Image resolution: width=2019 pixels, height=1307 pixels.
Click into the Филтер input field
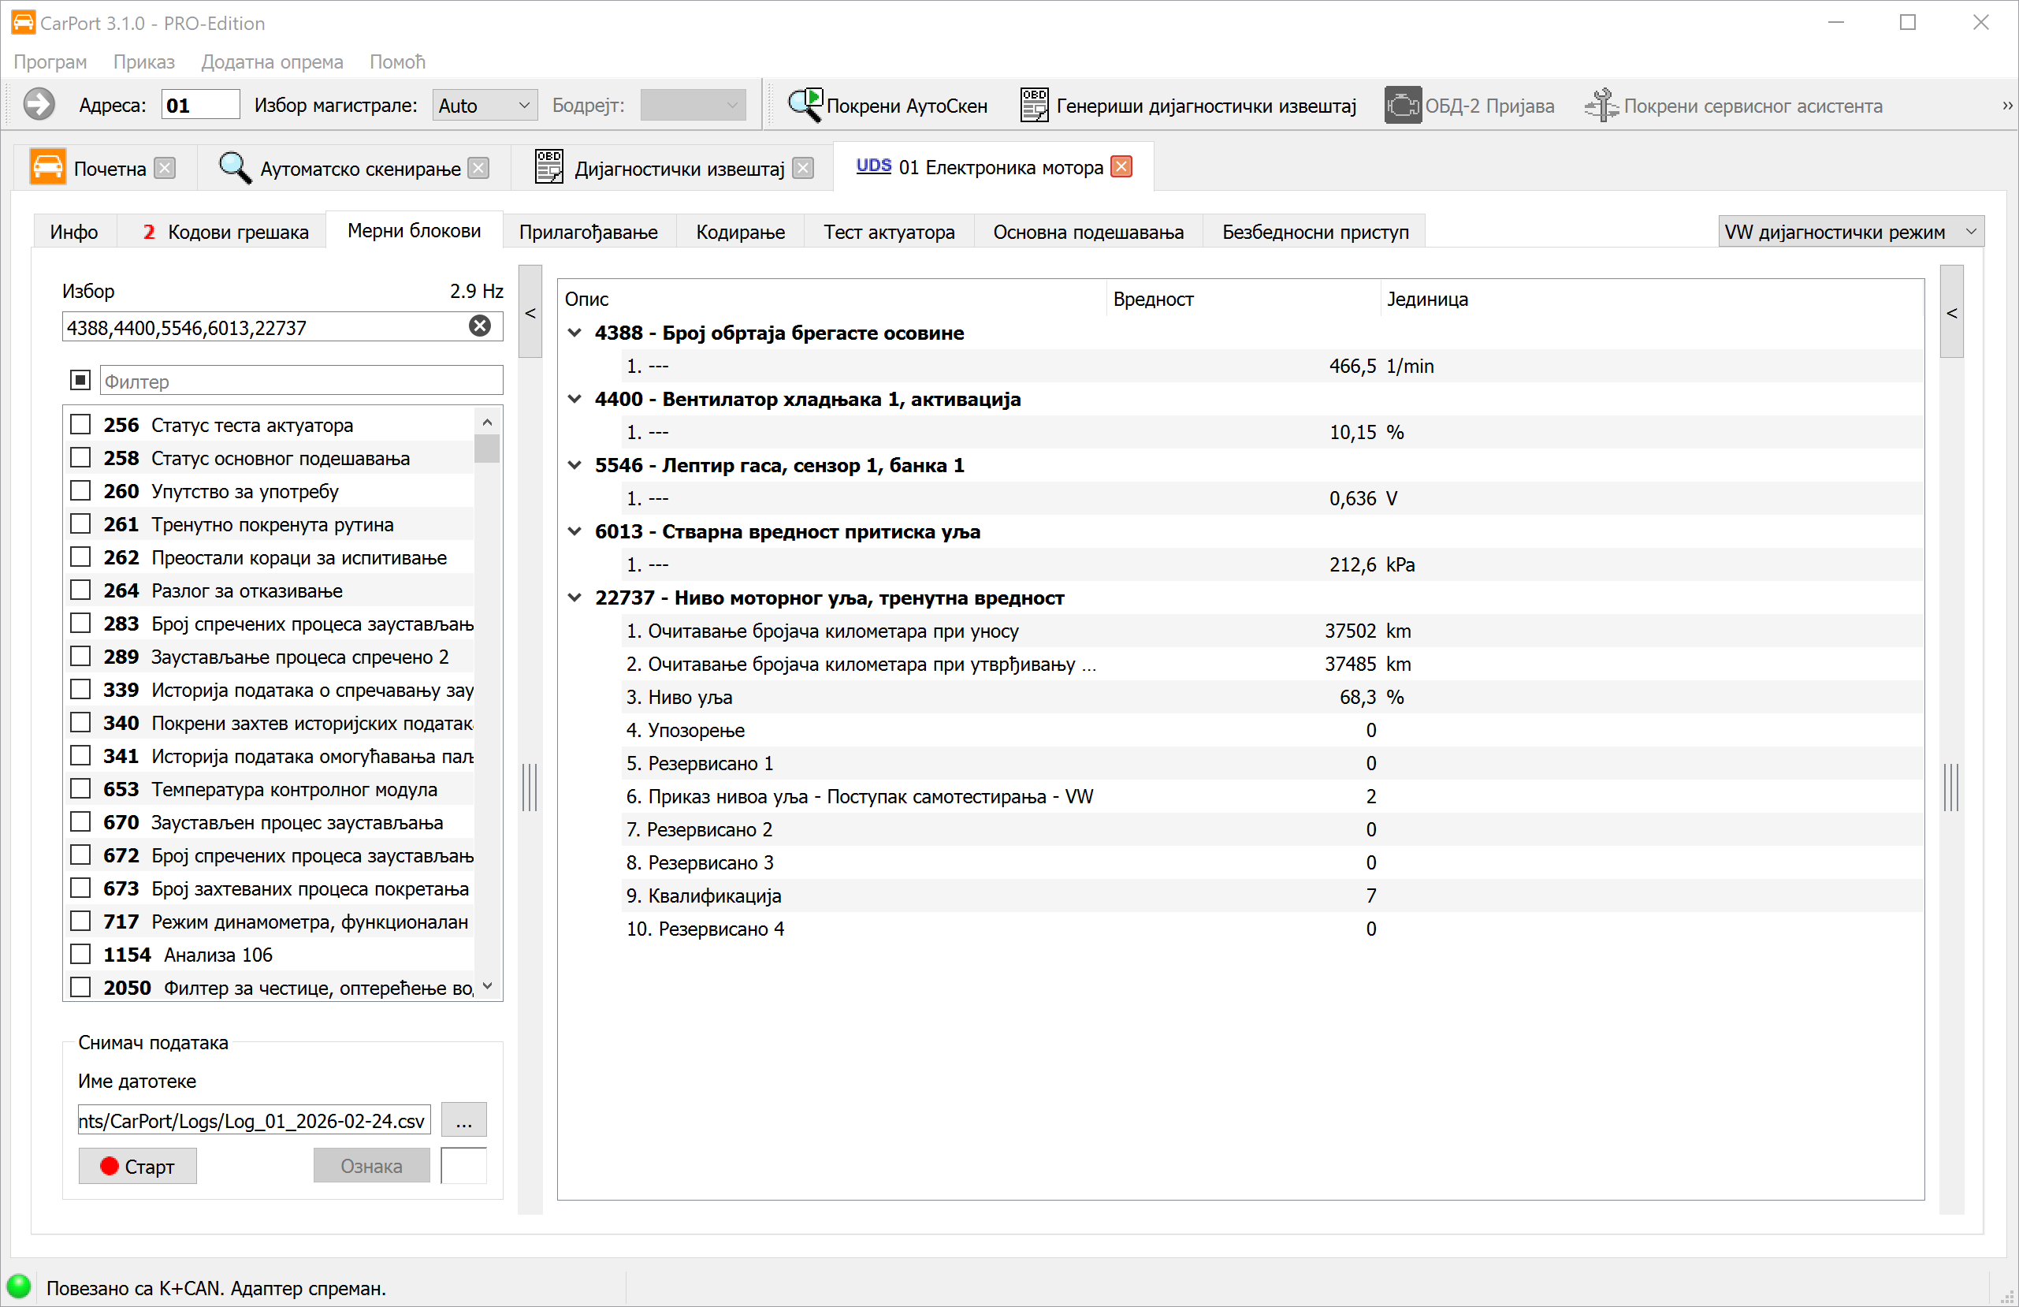point(301,381)
